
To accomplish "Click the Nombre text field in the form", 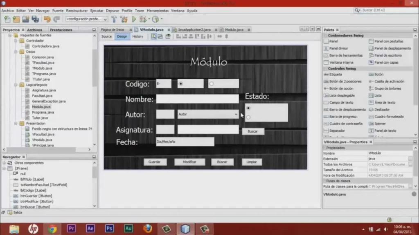I will coord(197,99).
